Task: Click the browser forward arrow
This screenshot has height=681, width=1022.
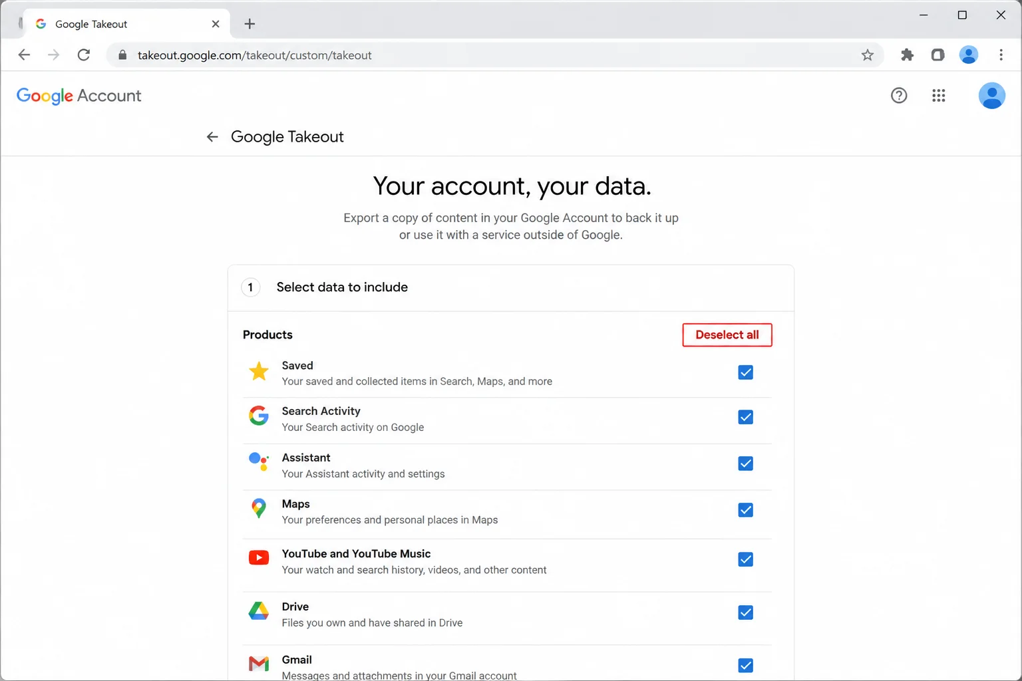Action: [x=54, y=55]
